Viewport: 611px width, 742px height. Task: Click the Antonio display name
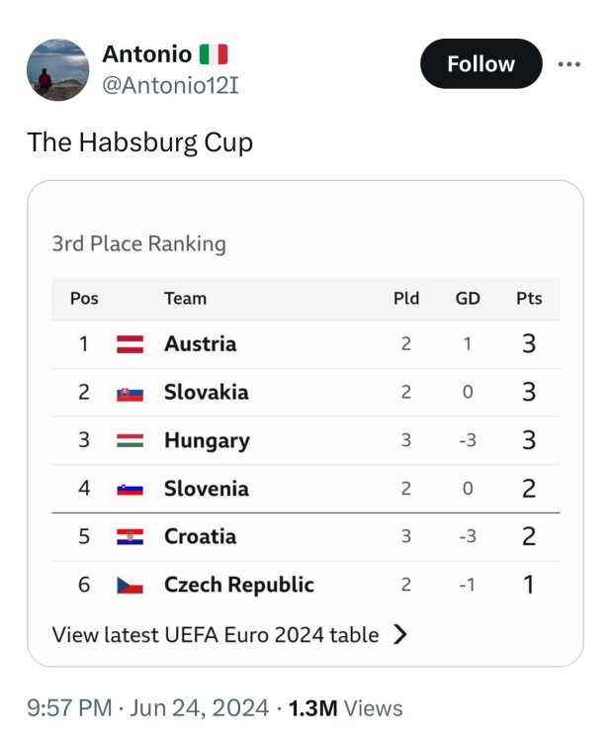click(x=146, y=54)
